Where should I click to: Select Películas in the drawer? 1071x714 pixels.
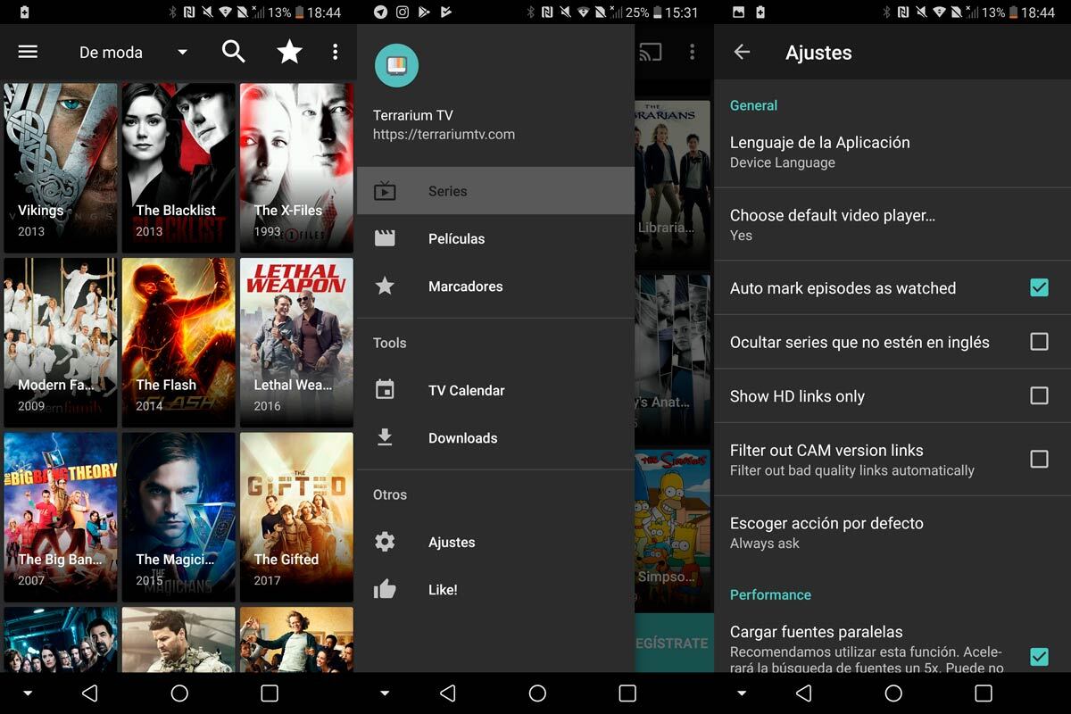pyautogui.click(x=456, y=238)
